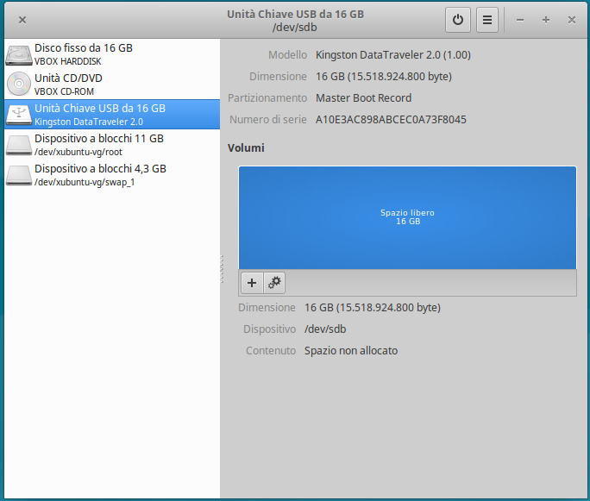Create a partition with the plus button
The width and height of the screenshot is (590, 501).
[x=252, y=283]
